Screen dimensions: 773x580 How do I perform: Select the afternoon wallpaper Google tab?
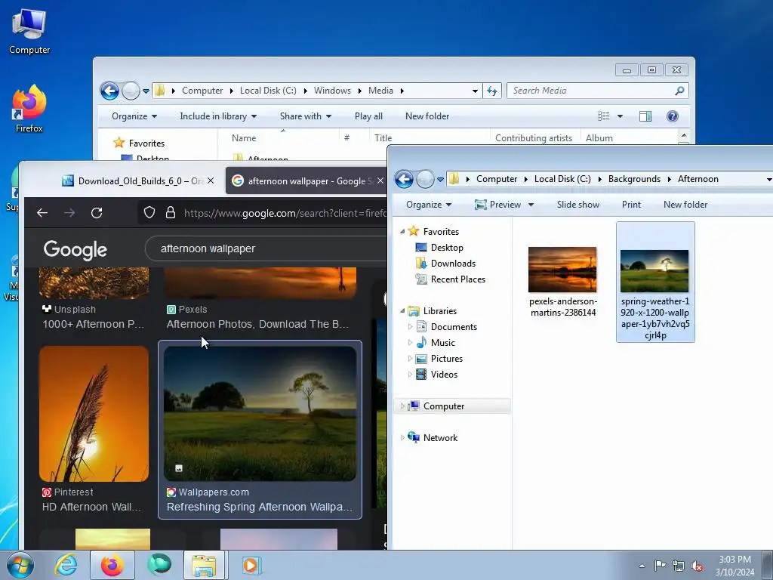tap(306, 181)
